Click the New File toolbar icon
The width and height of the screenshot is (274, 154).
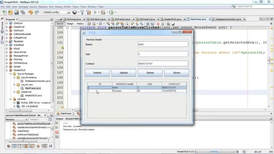pyautogui.click(x=4, y=12)
